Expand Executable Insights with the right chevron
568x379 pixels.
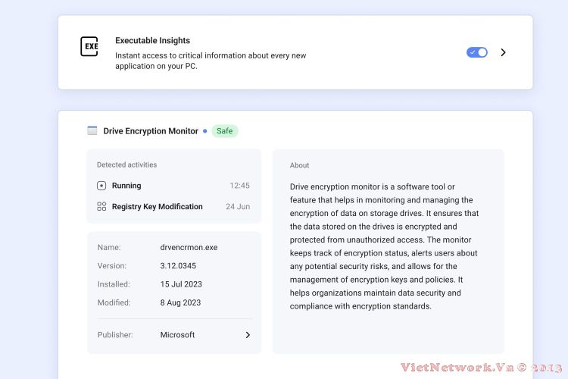504,52
